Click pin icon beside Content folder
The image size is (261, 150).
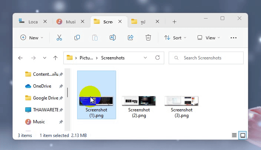point(61,74)
